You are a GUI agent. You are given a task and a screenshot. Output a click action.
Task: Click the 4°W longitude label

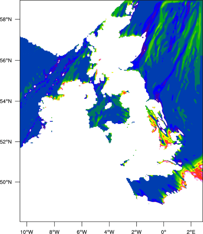coord(109,232)
